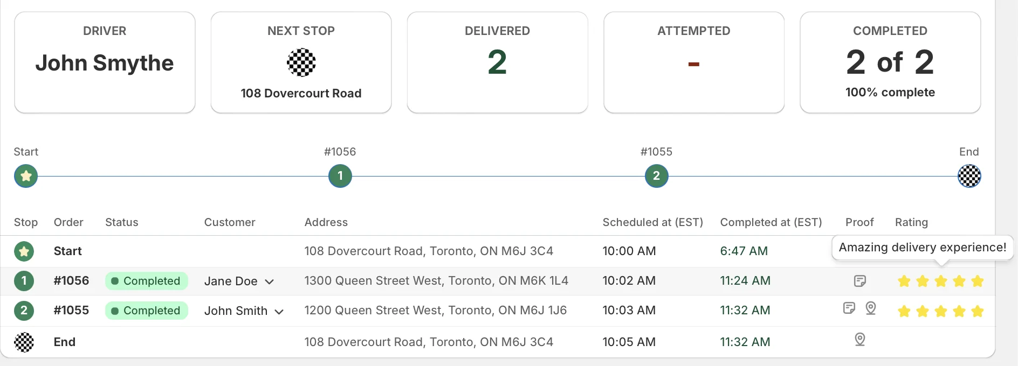View location pin proof for End stop

(860, 339)
